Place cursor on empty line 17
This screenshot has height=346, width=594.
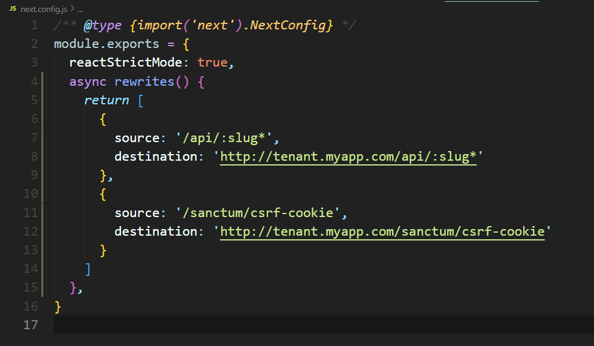tap(324, 325)
